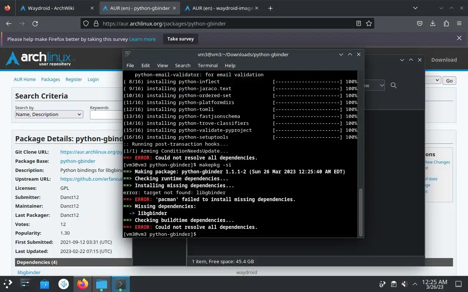Open the Search by dropdown

[49, 114]
